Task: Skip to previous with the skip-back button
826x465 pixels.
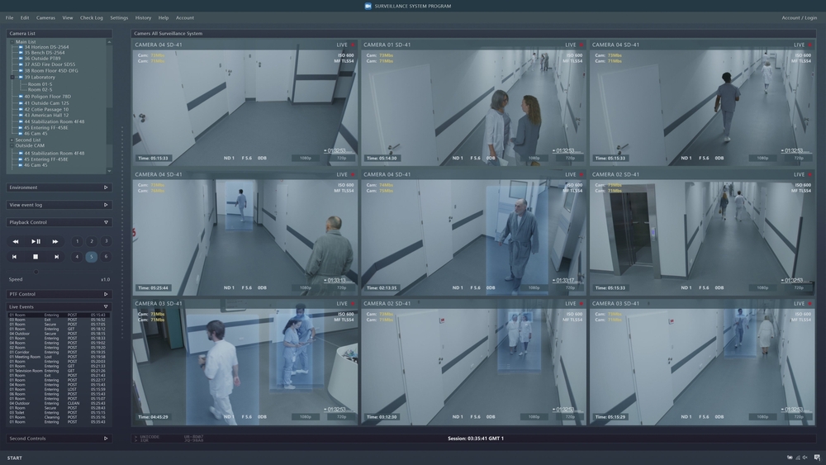Action: click(15, 257)
